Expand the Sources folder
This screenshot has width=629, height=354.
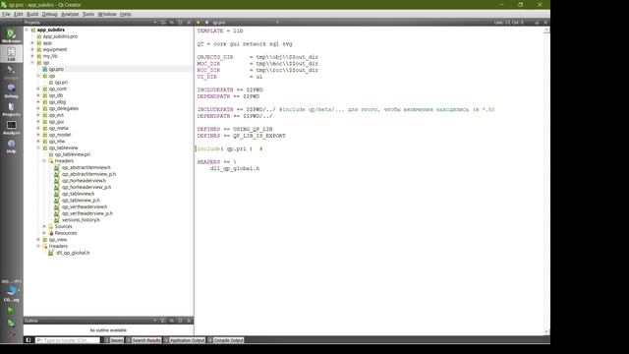[44, 226]
